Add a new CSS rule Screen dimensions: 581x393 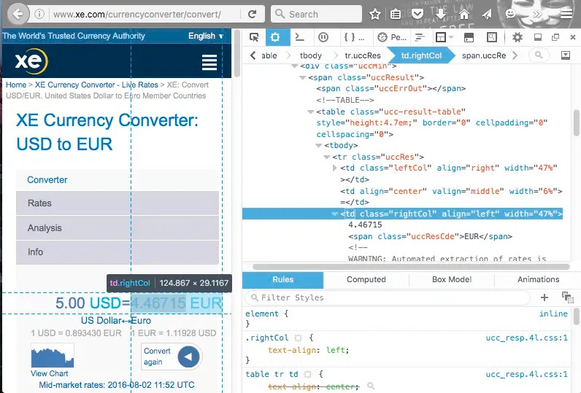click(x=544, y=297)
